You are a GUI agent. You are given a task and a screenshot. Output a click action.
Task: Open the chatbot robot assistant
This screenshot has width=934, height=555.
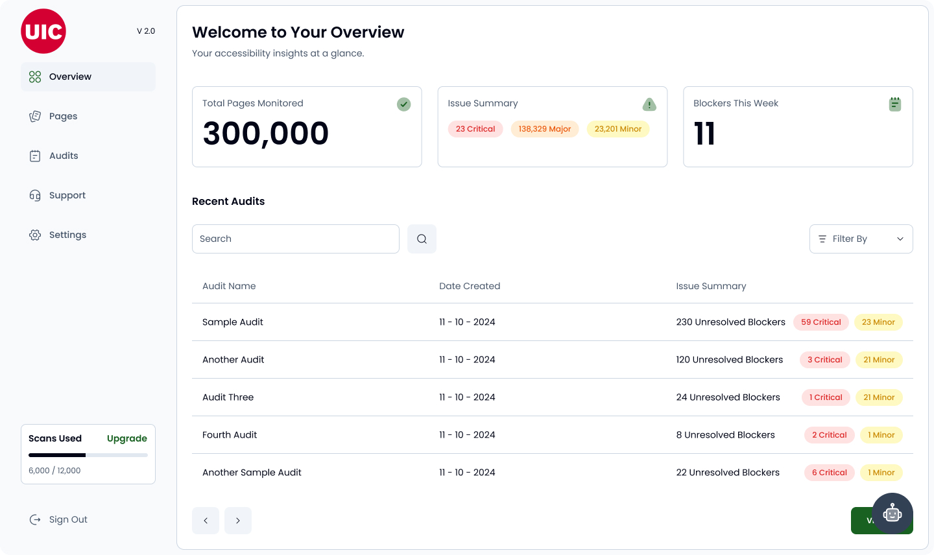click(x=892, y=514)
